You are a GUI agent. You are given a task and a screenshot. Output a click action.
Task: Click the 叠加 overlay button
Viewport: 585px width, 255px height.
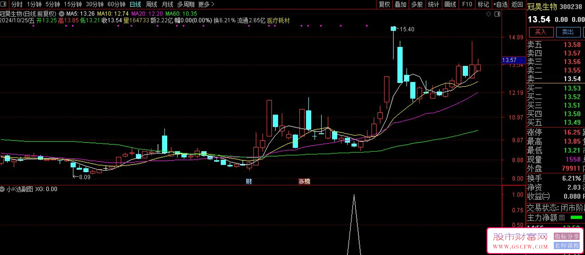[400, 4]
